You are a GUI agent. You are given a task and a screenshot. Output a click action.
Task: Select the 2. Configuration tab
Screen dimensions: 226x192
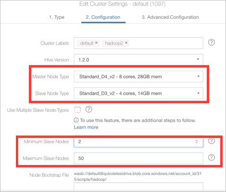coord(103,17)
